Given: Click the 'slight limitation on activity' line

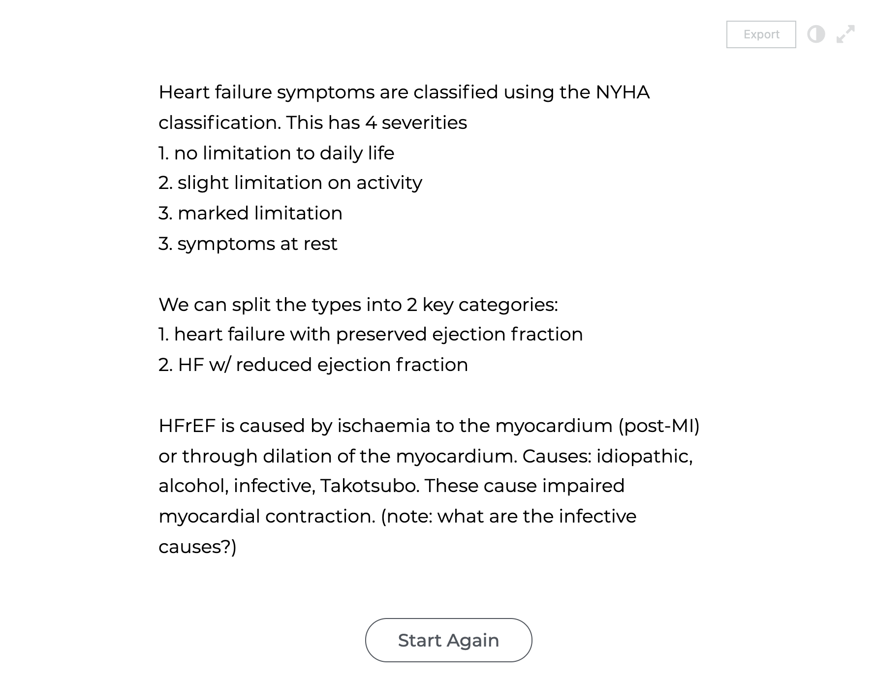Looking at the screenshot, I should [x=290, y=183].
